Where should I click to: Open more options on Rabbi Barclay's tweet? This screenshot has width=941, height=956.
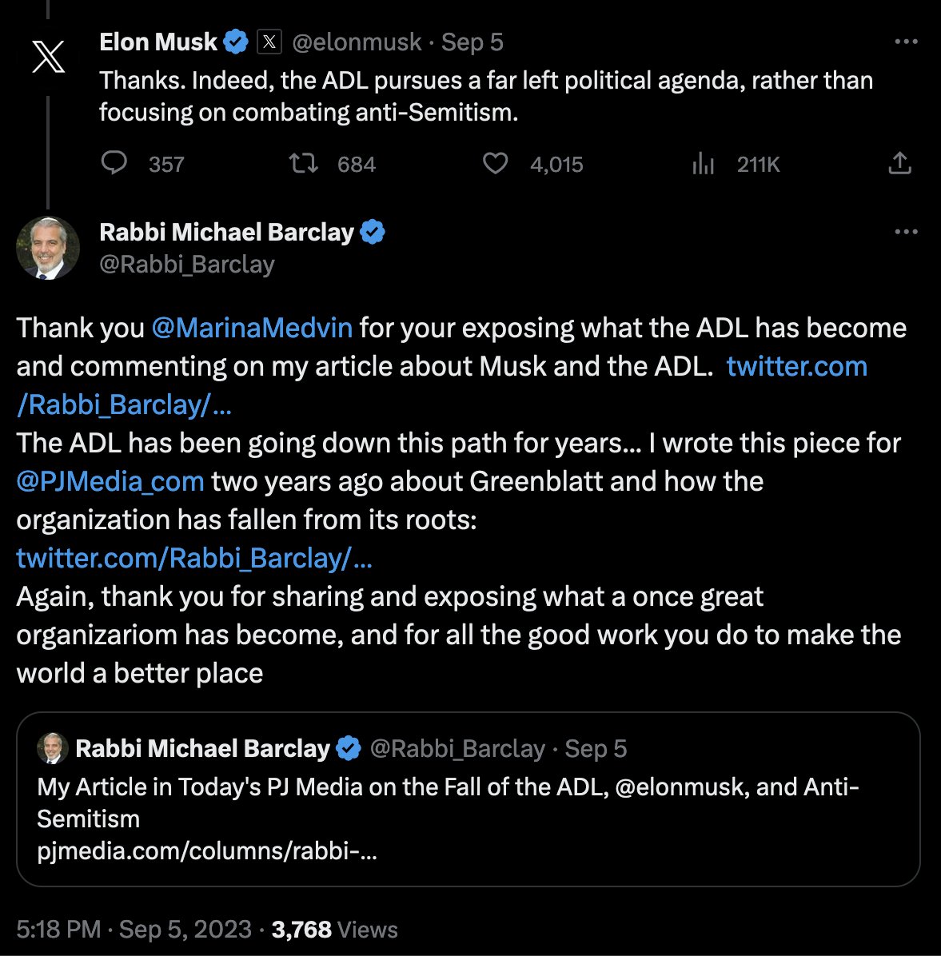click(x=906, y=232)
